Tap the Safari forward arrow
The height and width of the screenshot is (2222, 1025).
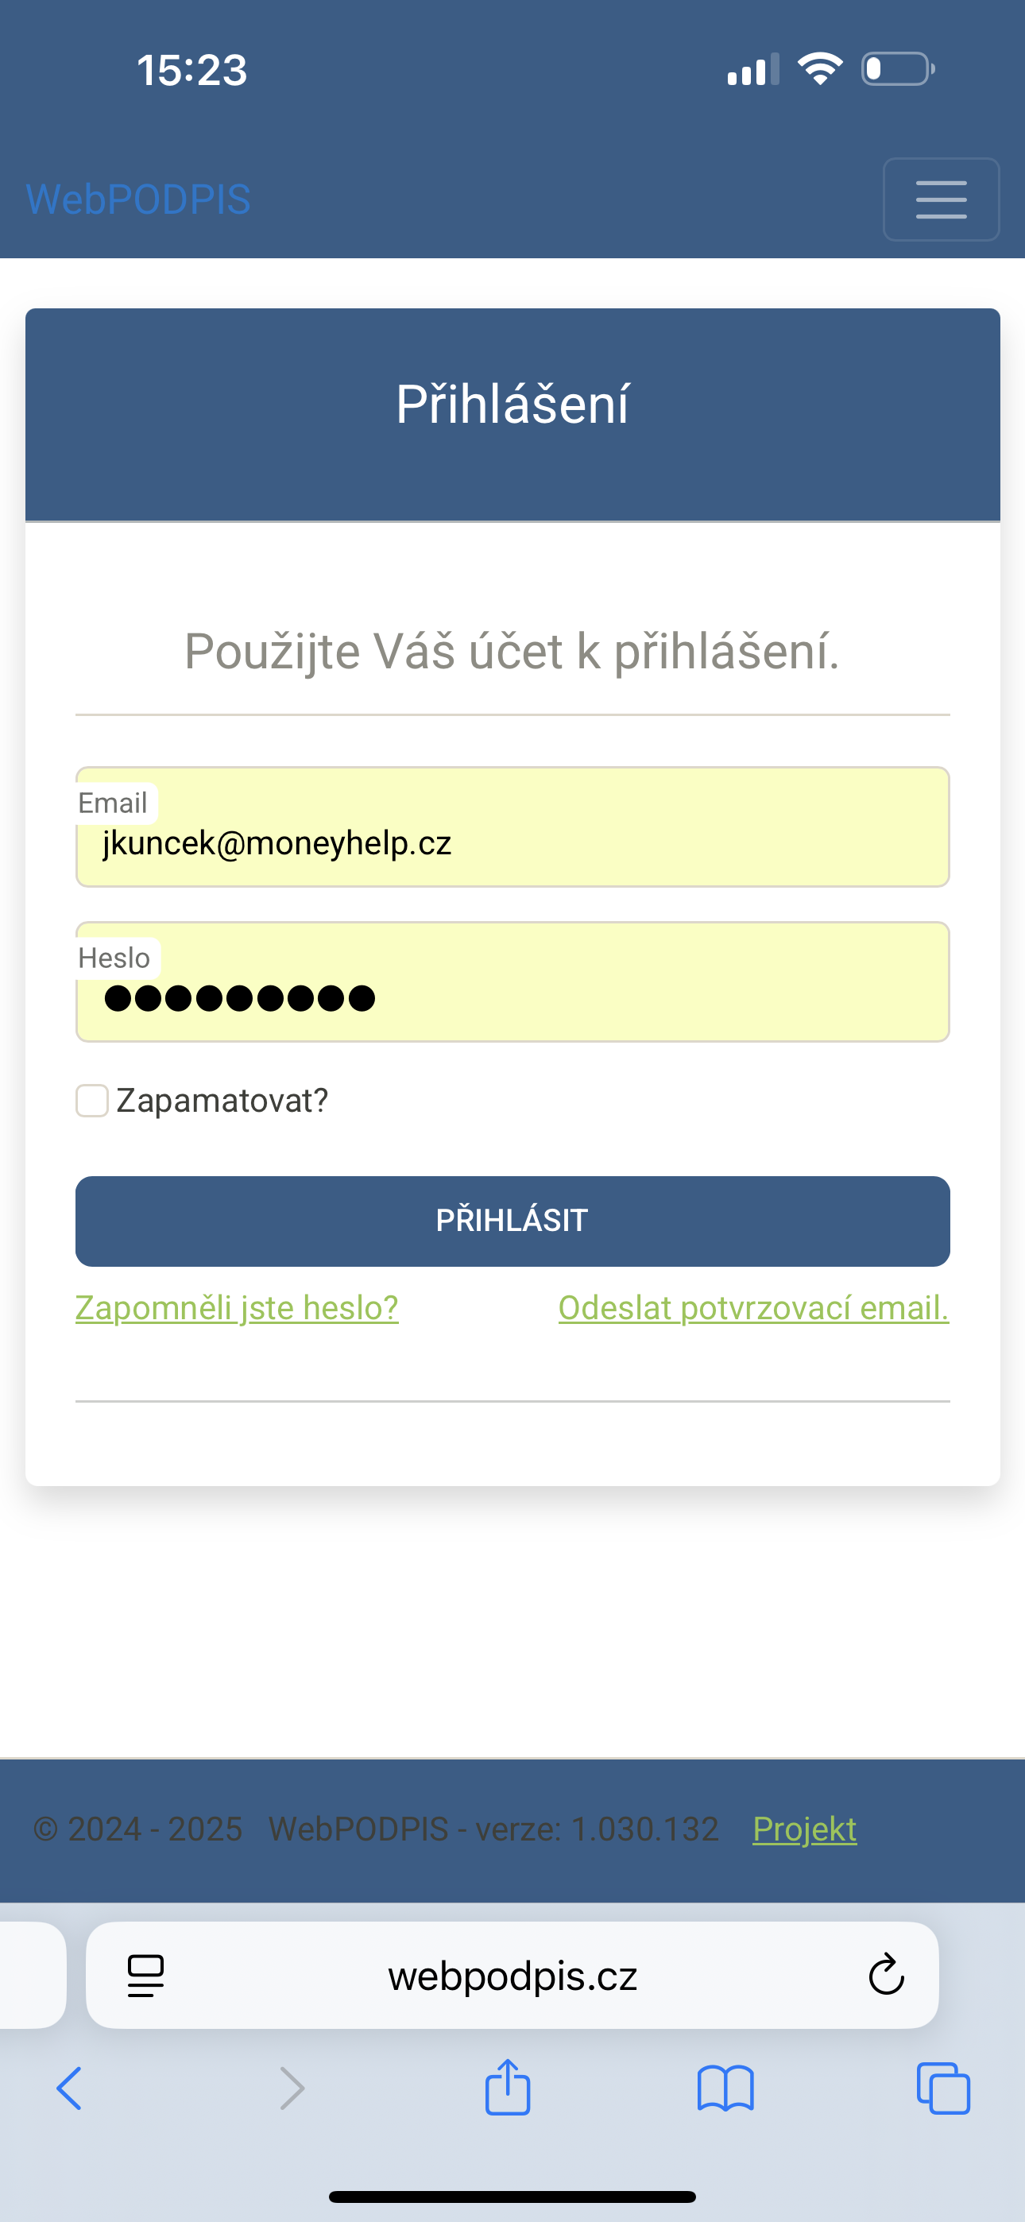292,2088
